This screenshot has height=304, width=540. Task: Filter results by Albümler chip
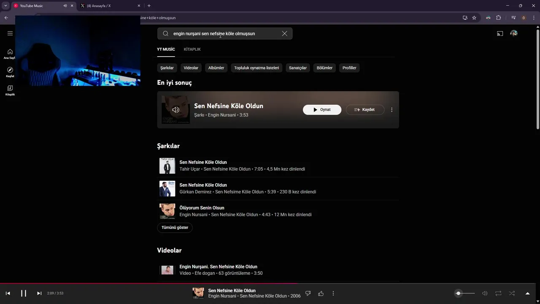pyautogui.click(x=216, y=68)
